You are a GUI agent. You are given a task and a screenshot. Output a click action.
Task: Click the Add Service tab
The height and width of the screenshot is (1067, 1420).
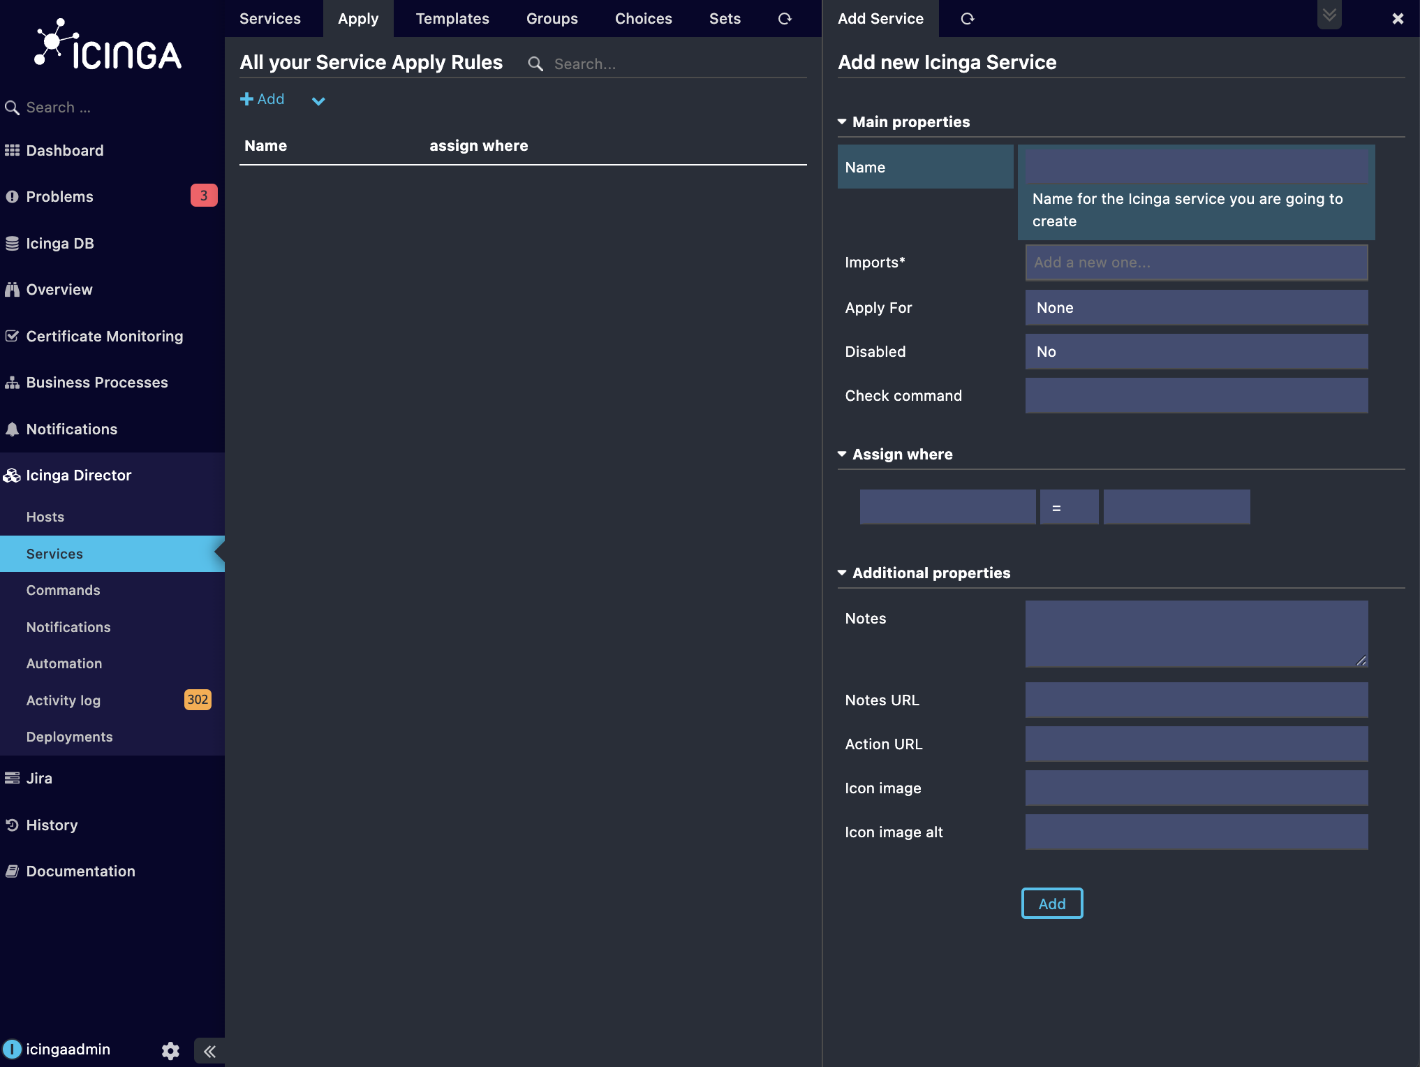click(x=880, y=18)
